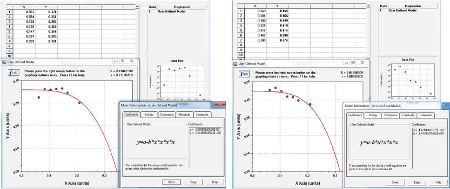Select the cell with Y value 0.449
450x189 pixels.
click(277, 20)
